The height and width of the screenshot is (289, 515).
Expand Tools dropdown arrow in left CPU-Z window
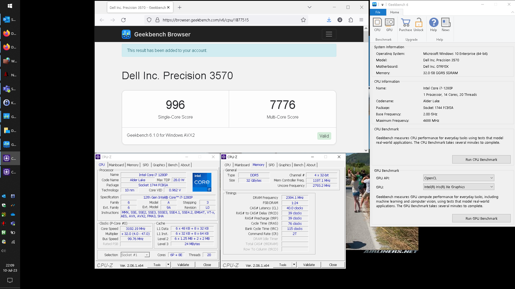click(168, 265)
